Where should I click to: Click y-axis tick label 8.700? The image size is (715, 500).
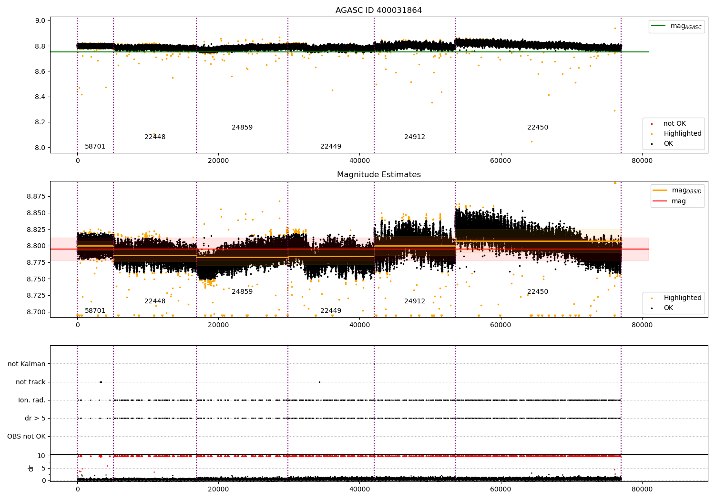coord(36,312)
